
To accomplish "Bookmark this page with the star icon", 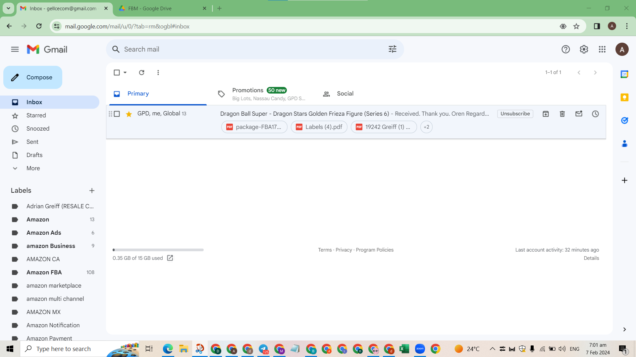I will point(576,26).
